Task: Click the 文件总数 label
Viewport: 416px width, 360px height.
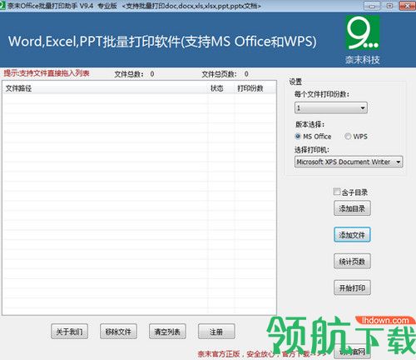Action: coord(129,74)
